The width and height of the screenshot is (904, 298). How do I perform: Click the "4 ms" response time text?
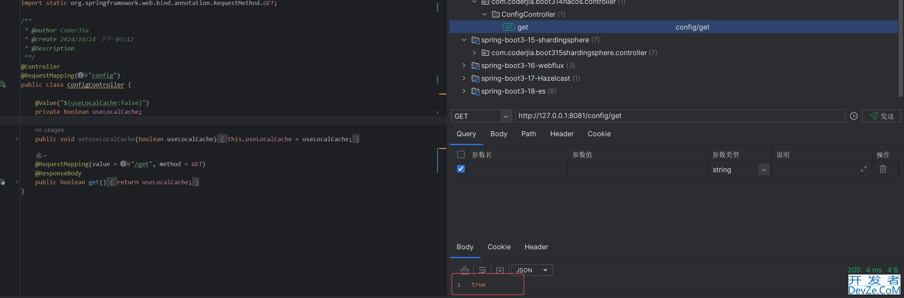874,270
